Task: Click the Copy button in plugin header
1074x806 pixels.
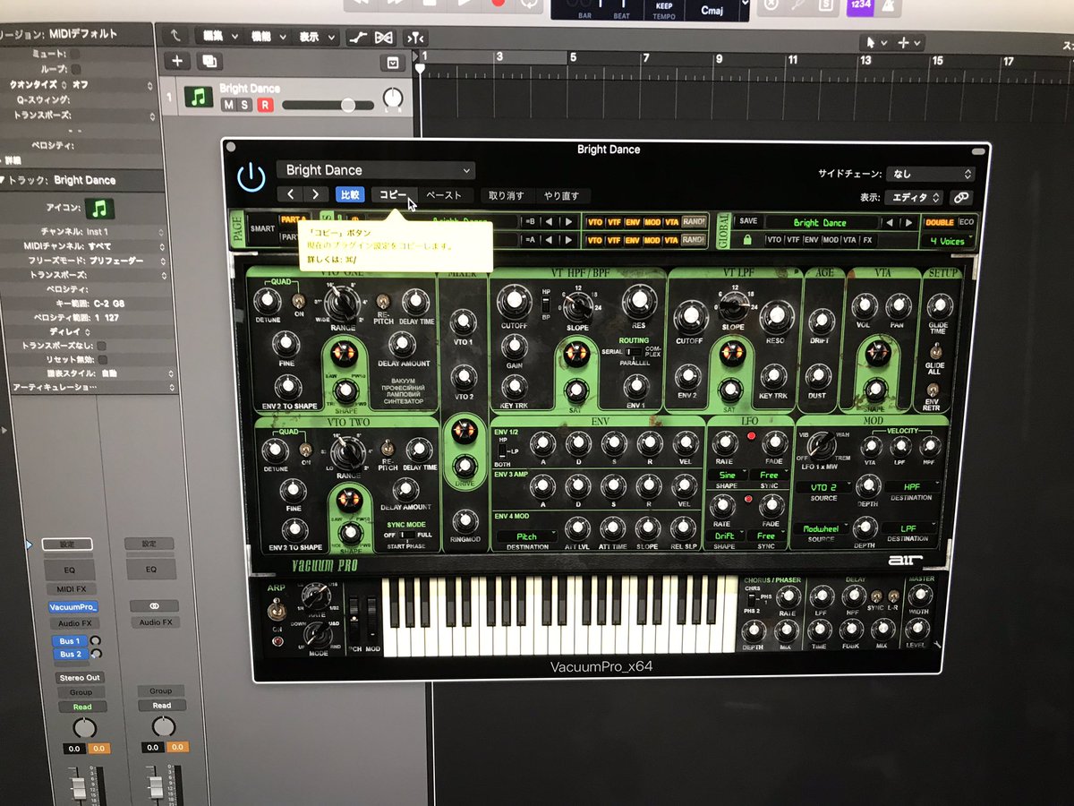Action: [393, 194]
